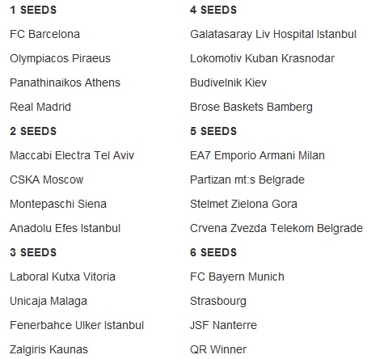This screenshot has width=371, height=359.
Task: Select Partizan mt:s Belgrade
Action: (x=247, y=179)
